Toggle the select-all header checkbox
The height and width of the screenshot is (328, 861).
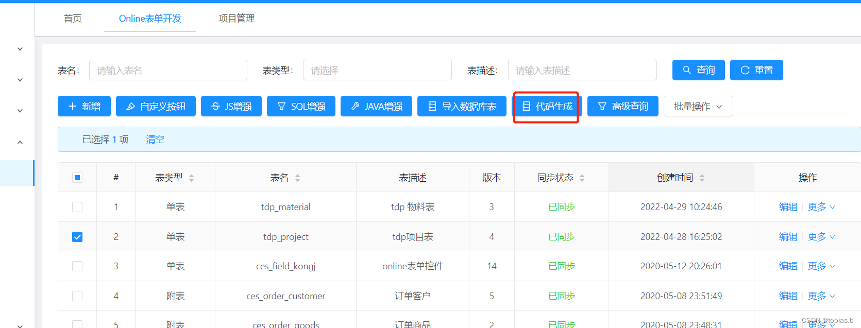(x=77, y=178)
